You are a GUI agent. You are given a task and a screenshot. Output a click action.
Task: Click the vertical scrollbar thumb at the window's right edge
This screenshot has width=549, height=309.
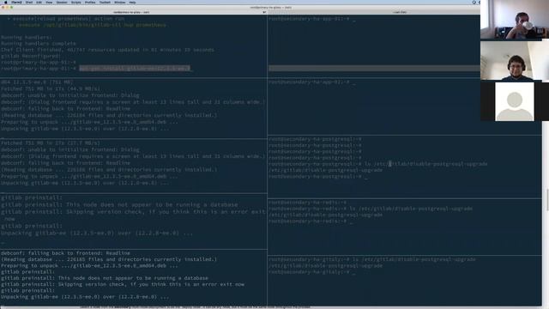click(x=547, y=200)
